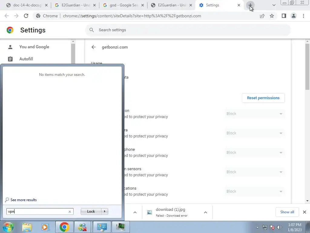Click the getbonzi.com heading text
This screenshot has width=310, height=233.
(x=115, y=47)
